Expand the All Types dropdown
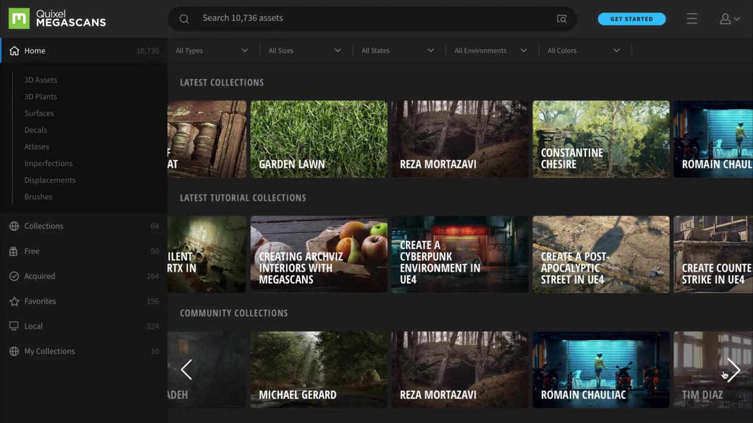Viewport: 753px width, 423px height. (212, 50)
